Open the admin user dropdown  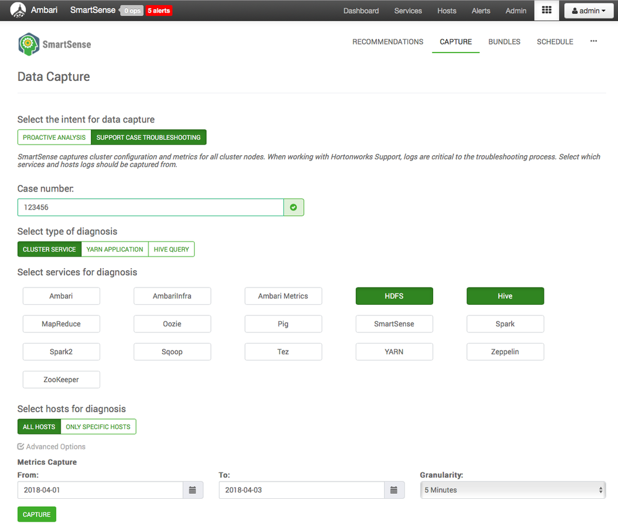click(x=589, y=11)
